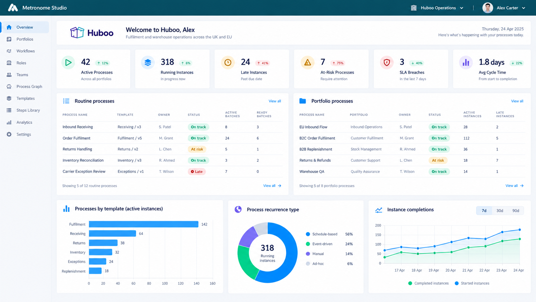Click the Workflows sidebar icon
This screenshot has height=302, width=536.
(9, 51)
